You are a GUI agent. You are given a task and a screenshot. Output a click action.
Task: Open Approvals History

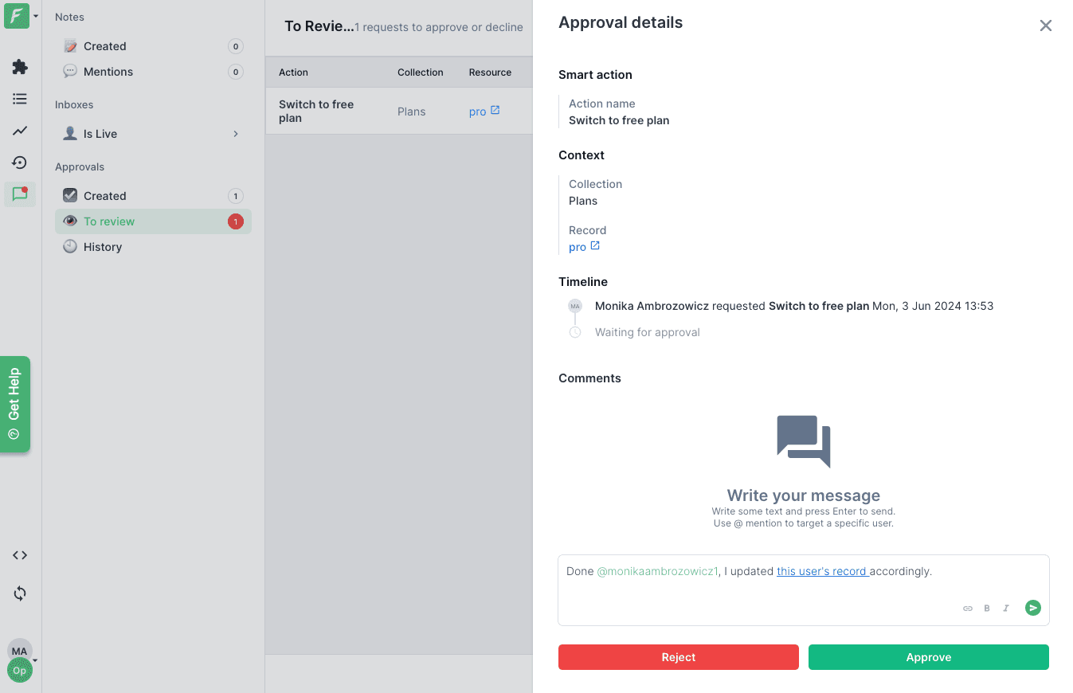pos(153,247)
